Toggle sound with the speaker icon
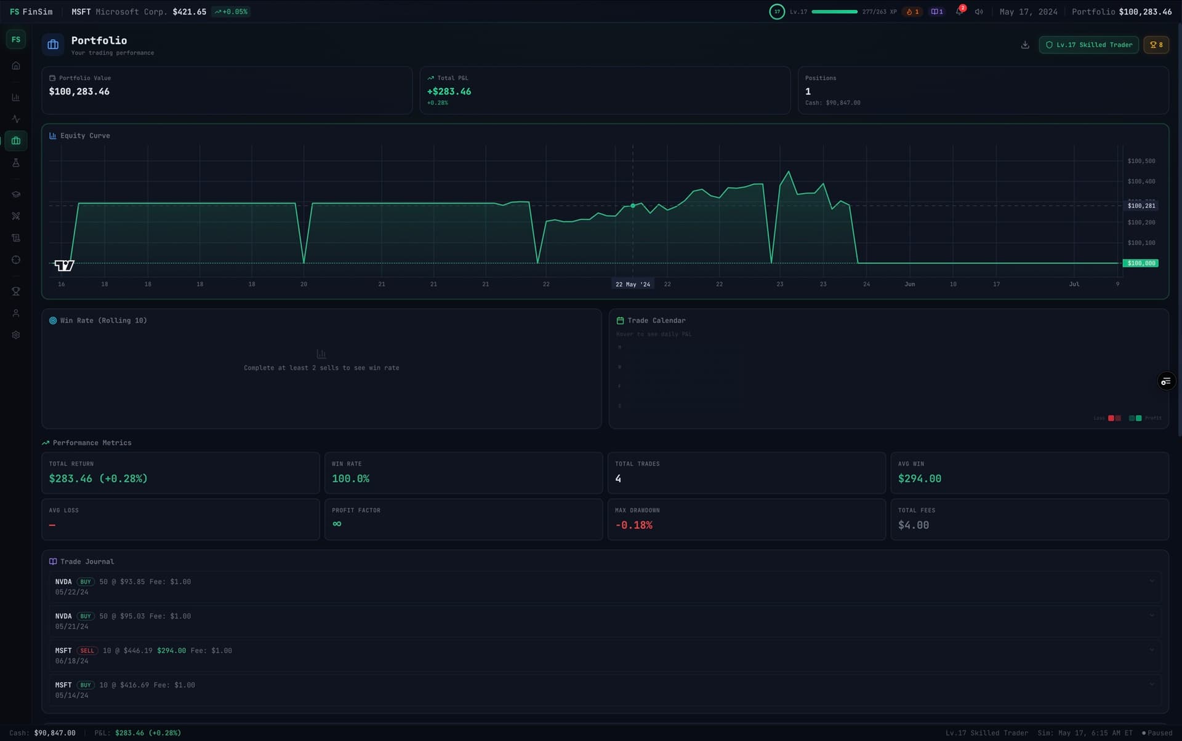The image size is (1182, 741). [x=978, y=12]
